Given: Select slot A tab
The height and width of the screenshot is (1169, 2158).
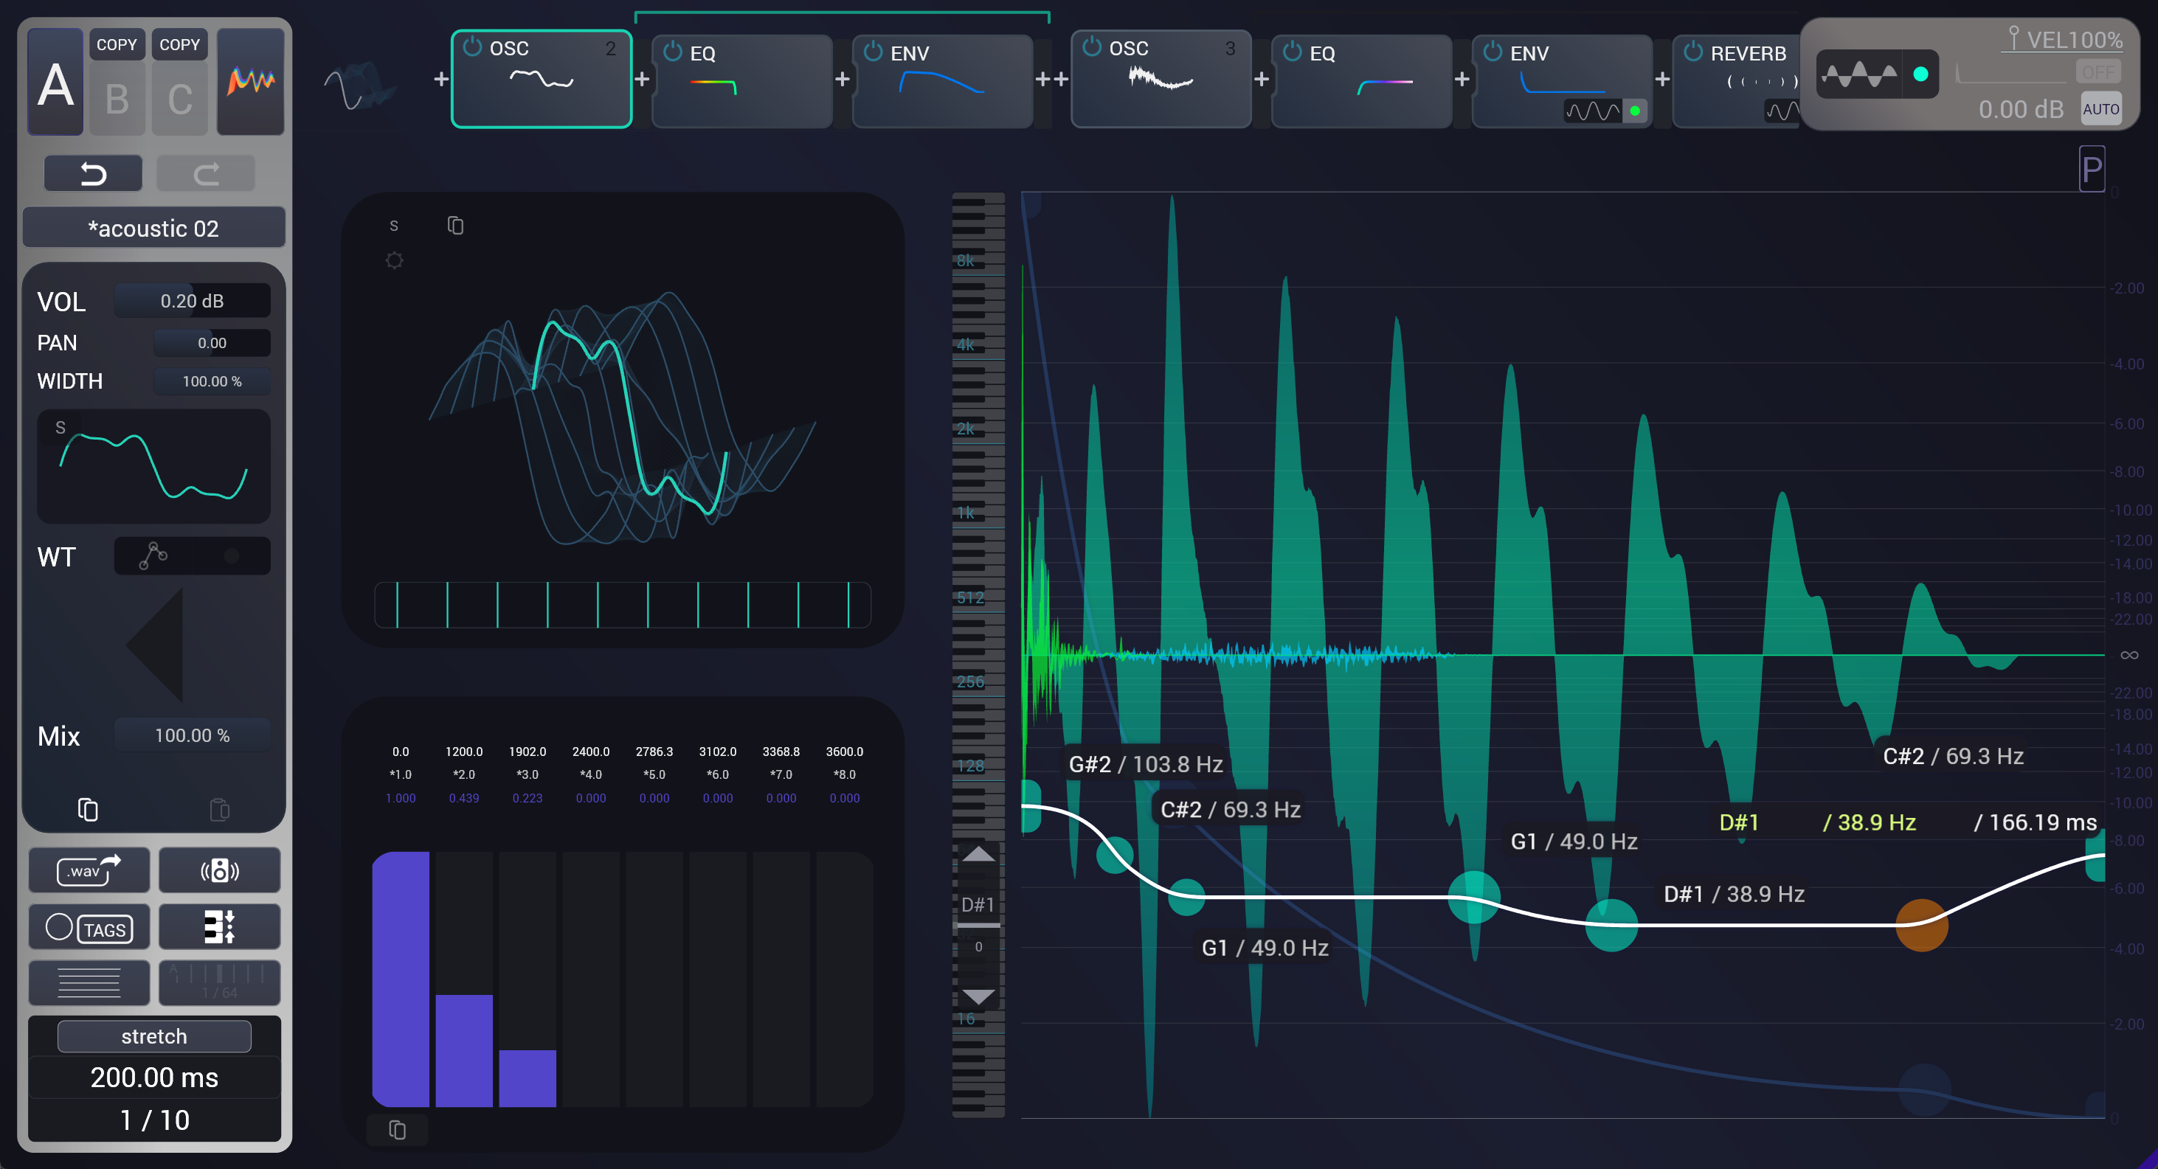Looking at the screenshot, I should (x=55, y=83).
